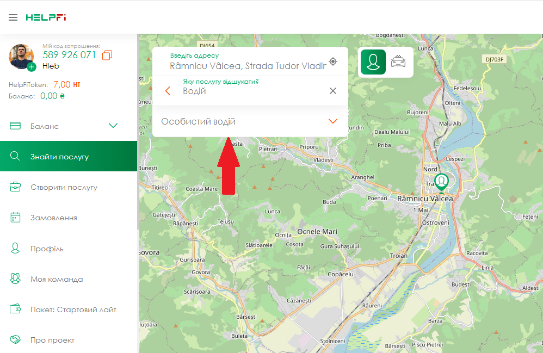Expand the Особистий водій dropdown arrow

pyautogui.click(x=333, y=121)
